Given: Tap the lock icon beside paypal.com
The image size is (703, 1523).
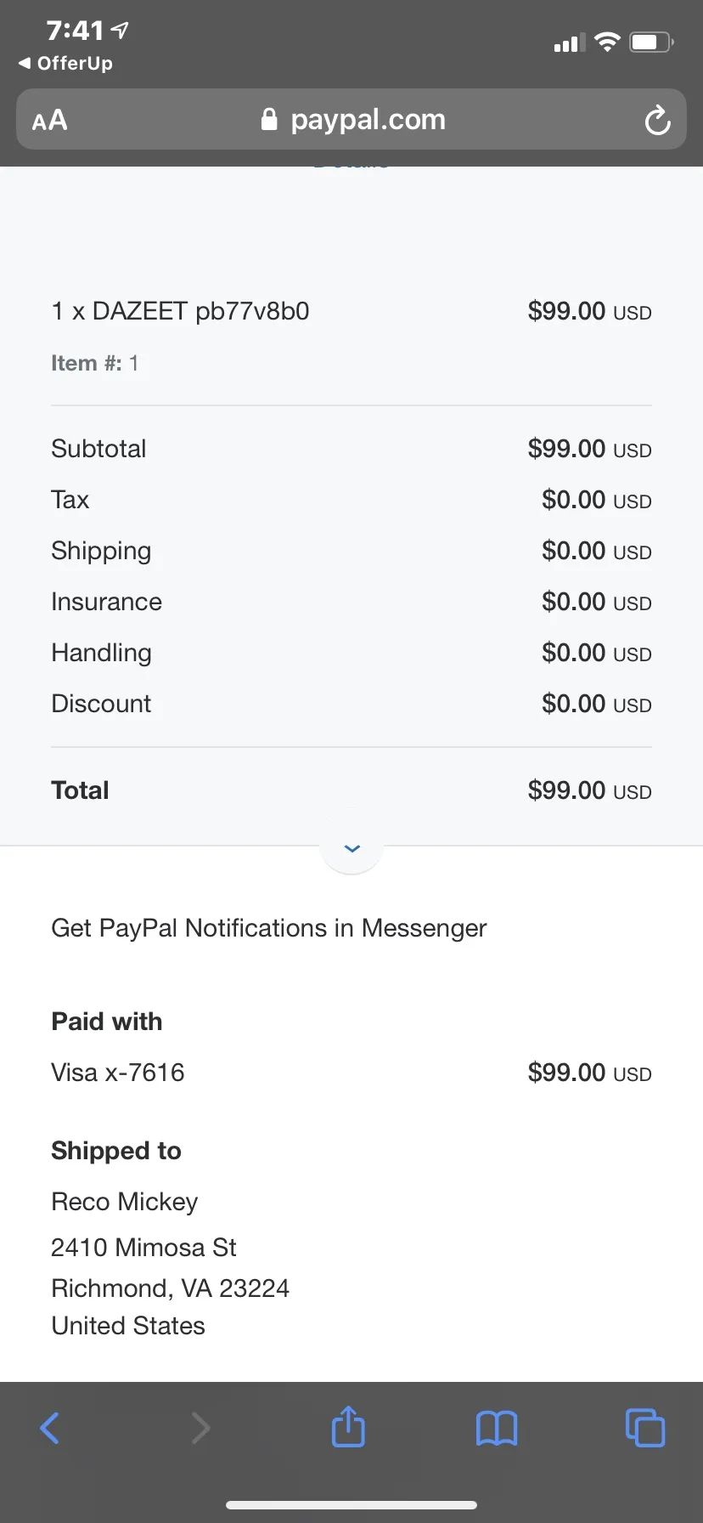Looking at the screenshot, I should (269, 119).
